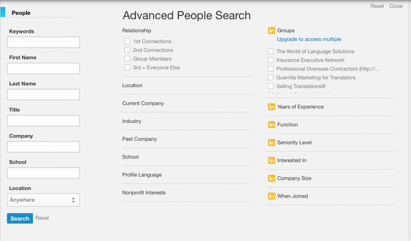Expand the Industry filter section

132,121
